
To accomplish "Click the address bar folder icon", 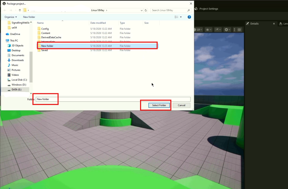I will 25,10.
